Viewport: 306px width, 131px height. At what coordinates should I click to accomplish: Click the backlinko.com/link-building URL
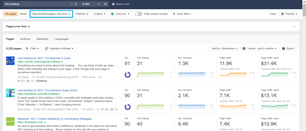[x=37, y=94]
